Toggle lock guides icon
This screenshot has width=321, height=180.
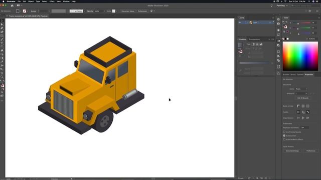coord(303,112)
